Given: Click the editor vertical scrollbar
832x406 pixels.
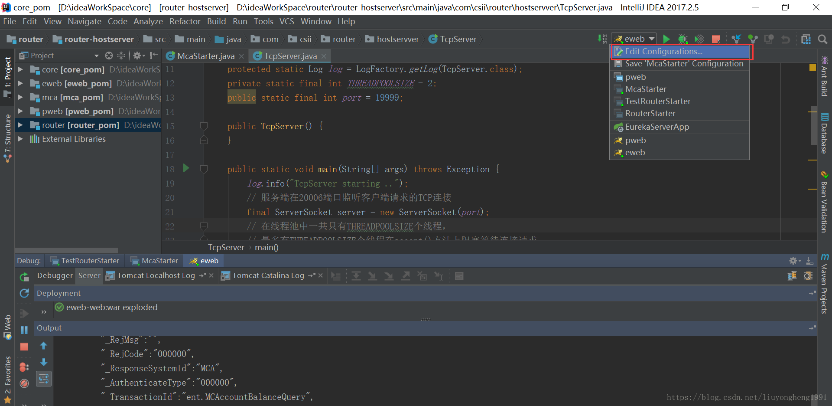Looking at the screenshot, I should point(814,126).
